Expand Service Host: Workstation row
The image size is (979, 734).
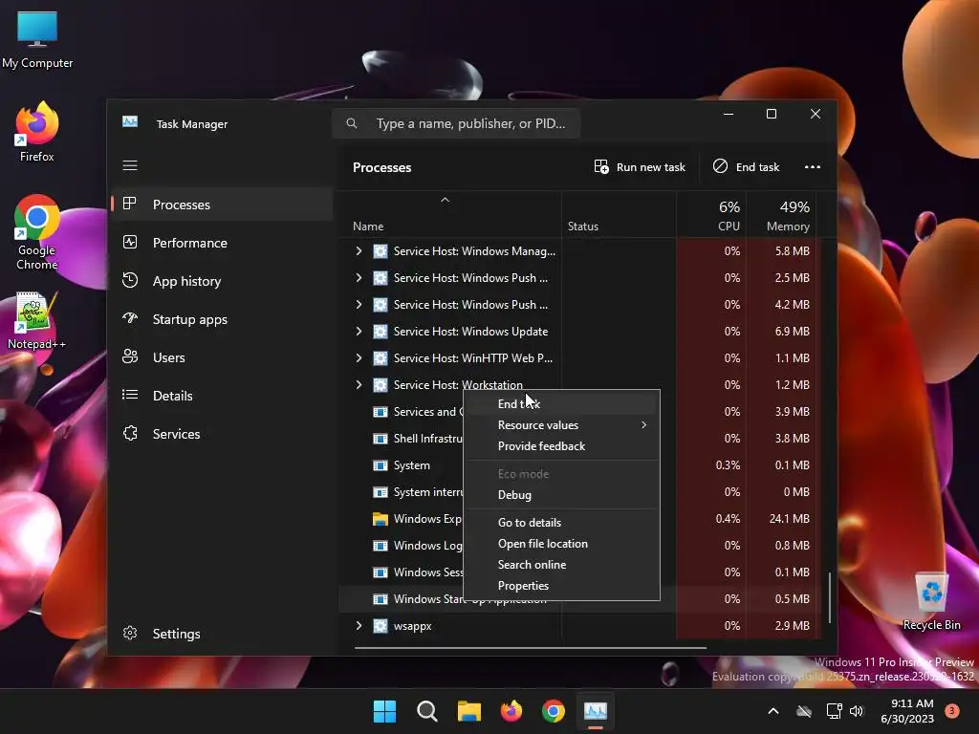359,385
